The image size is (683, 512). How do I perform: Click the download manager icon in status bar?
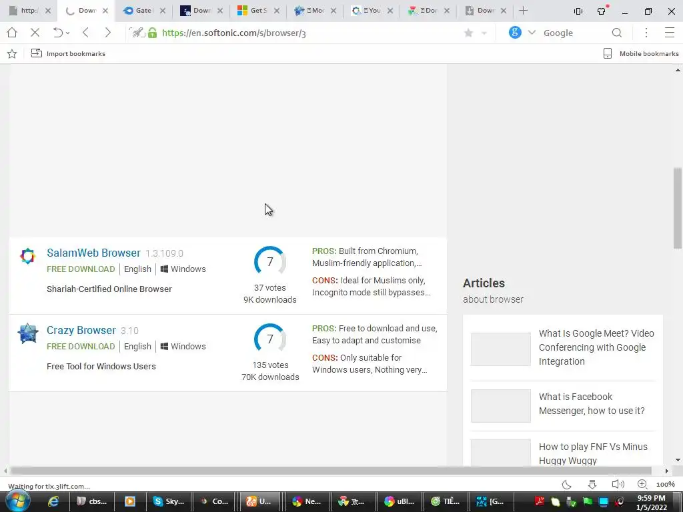coord(592,484)
